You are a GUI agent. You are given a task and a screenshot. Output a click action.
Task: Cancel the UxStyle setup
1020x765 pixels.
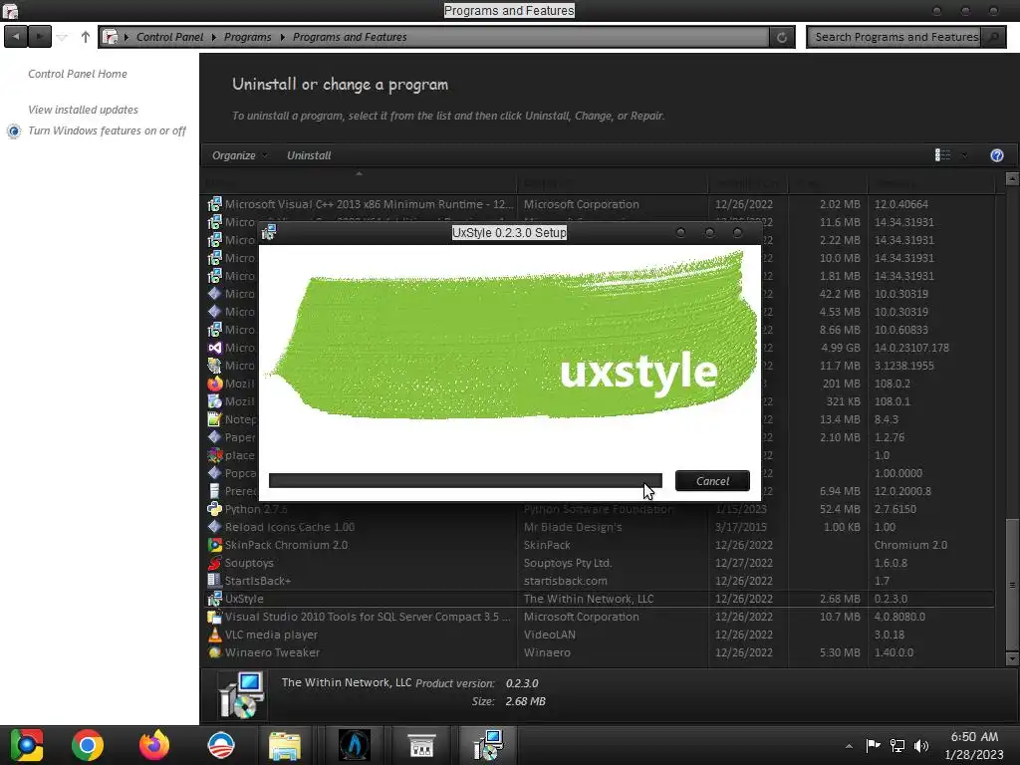[x=712, y=481]
